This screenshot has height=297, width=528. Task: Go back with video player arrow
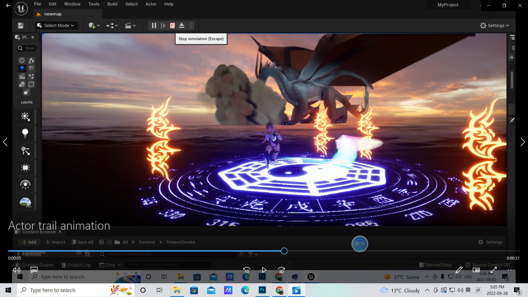[x=8, y=5]
